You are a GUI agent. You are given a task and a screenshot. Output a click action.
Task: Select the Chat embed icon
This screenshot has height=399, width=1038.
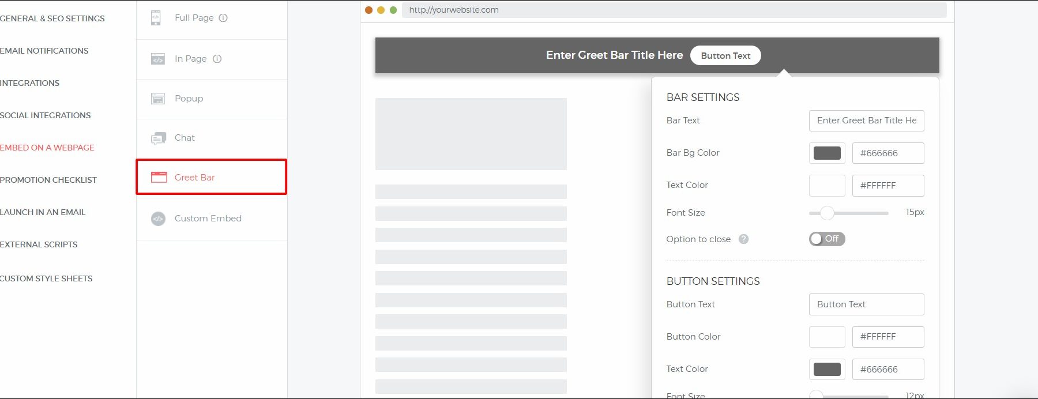(157, 138)
